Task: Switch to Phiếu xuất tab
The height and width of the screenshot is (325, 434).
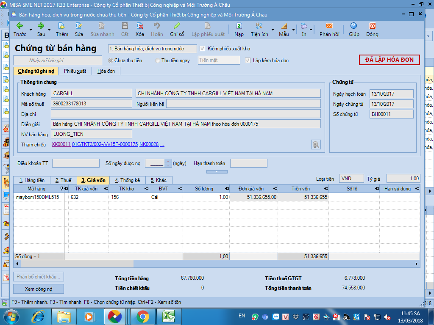Action: tap(75, 71)
